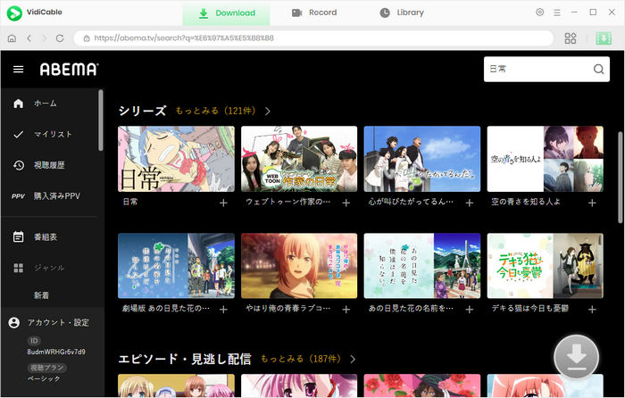625x398 pixels.
Task: Open 心が叫びたがってるんだ thumbnail
Action: pos(422,159)
